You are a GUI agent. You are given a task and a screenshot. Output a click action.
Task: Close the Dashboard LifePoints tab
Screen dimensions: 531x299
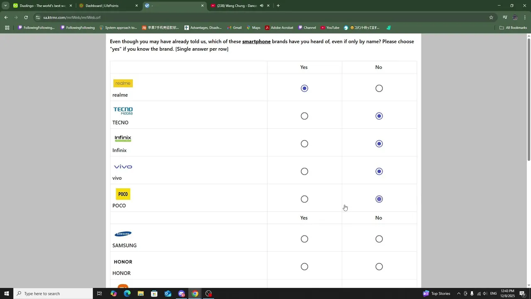[x=136, y=6]
